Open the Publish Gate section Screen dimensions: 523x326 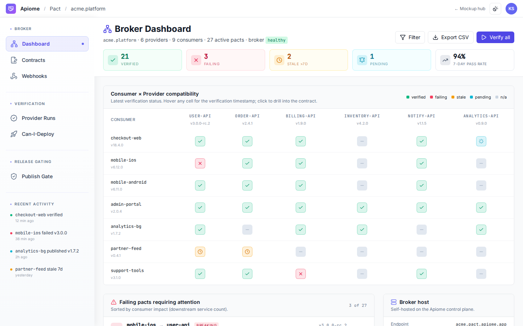[47, 176]
